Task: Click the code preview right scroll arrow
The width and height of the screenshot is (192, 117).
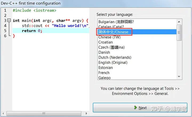Action: coord(86,114)
